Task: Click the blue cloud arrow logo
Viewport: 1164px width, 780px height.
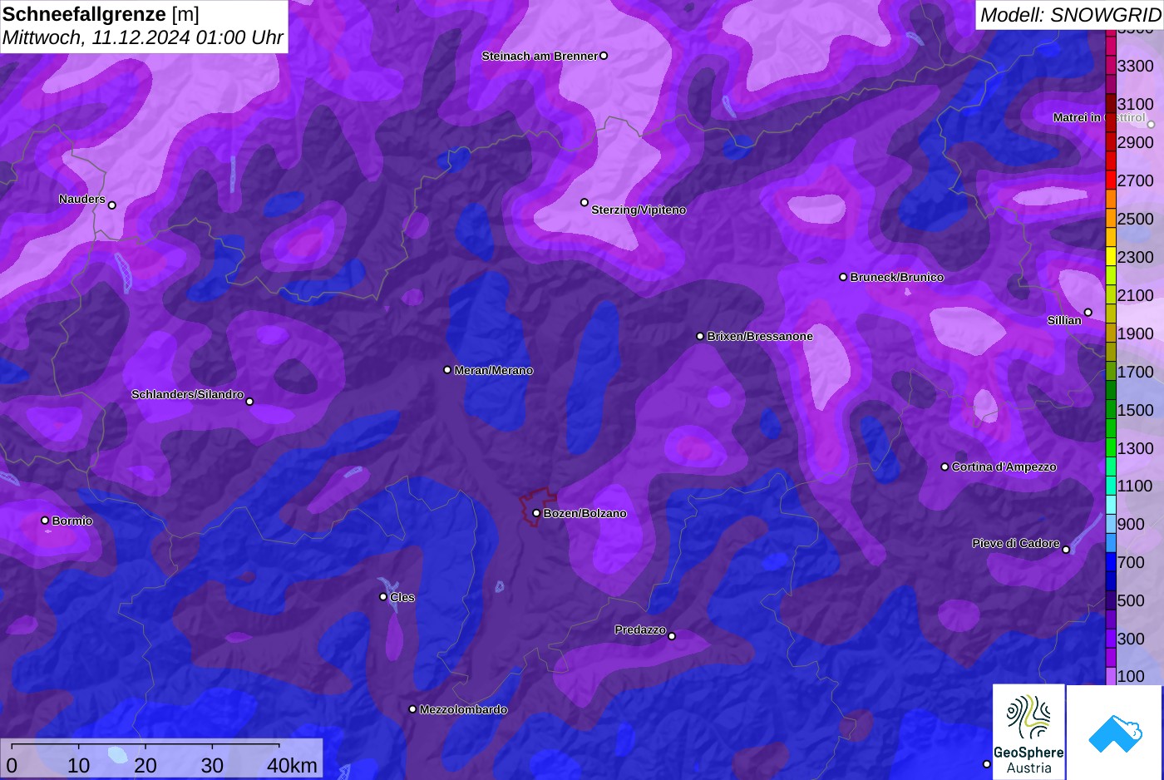Action: point(1115,733)
